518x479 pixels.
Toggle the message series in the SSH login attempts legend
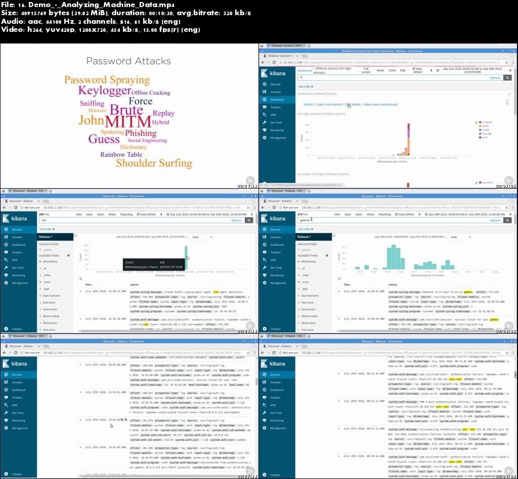[485, 134]
